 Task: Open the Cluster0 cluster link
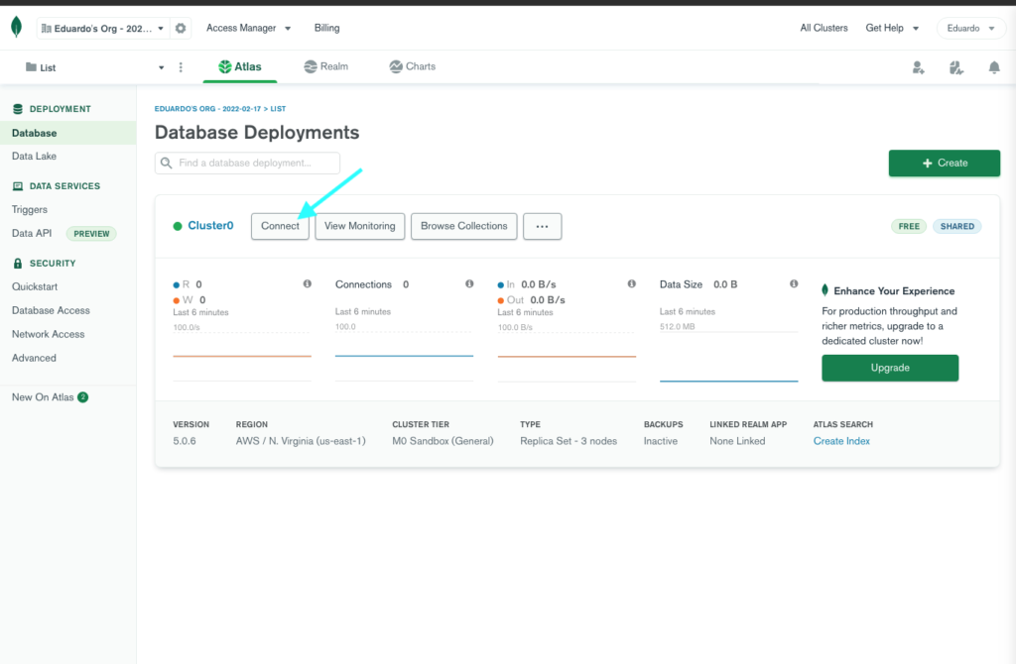(210, 226)
